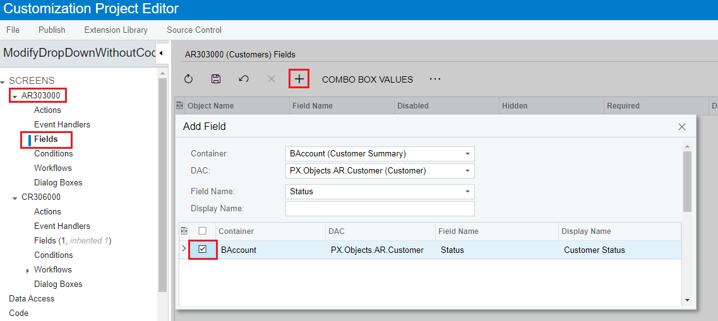Collapse the CR306000 screen node
Image resolution: width=718 pixels, height=321 pixels.
click(15, 197)
